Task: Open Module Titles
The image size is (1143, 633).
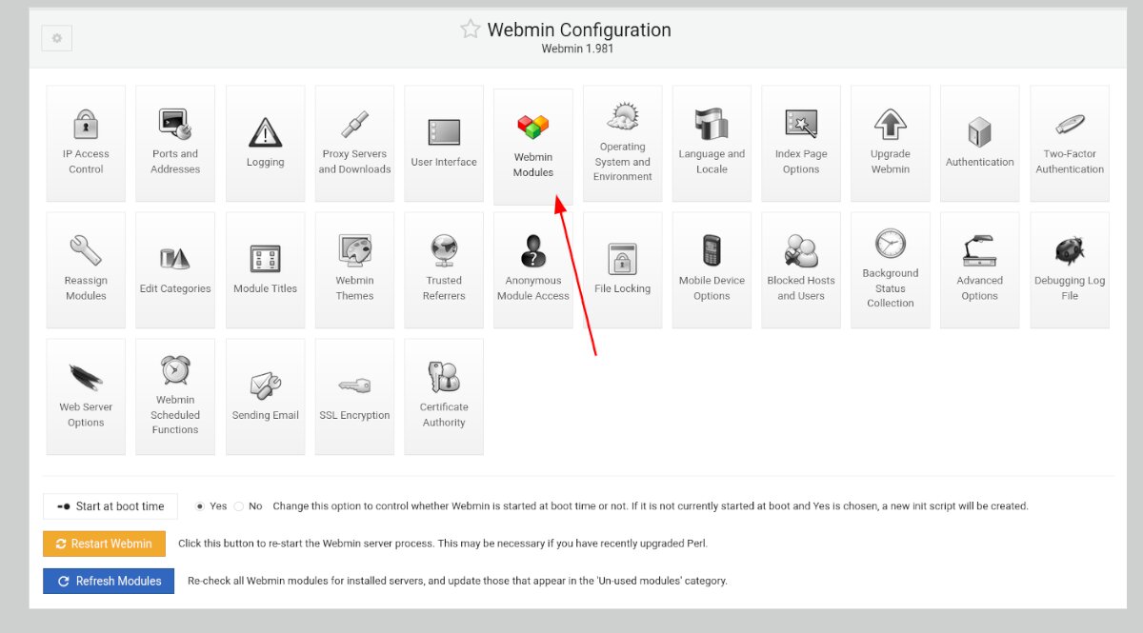Action: (265, 269)
